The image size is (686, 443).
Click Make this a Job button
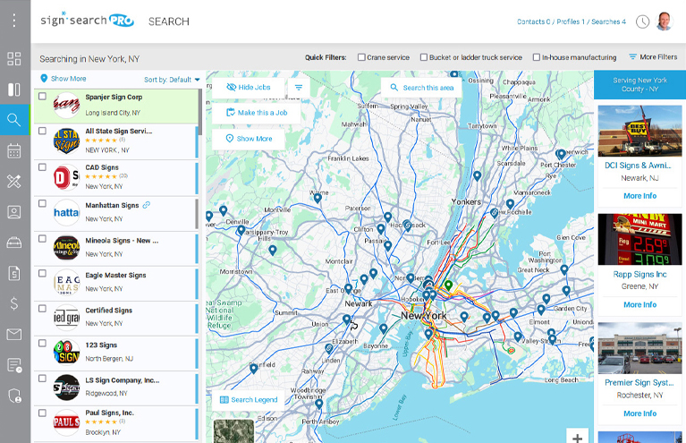point(257,113)
